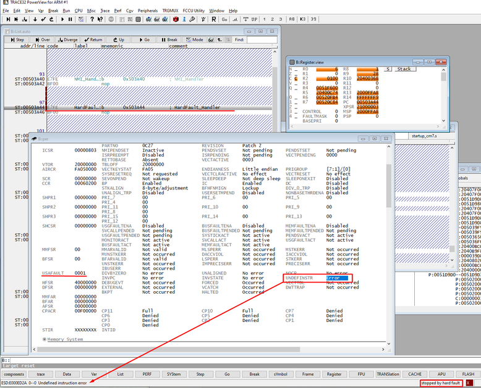Viewport: 481px width, 388px height.
Task: Click the startup_cm7.s tab label
Action: [424, 136]
